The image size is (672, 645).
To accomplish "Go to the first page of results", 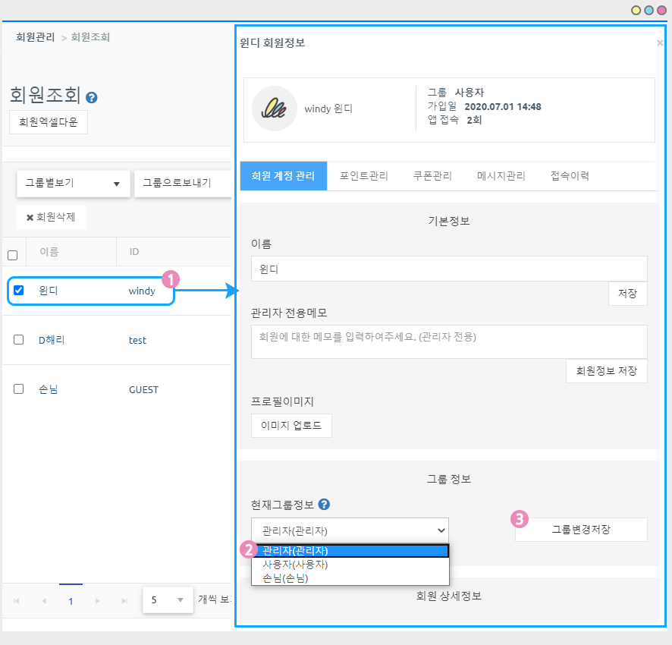I will coord(17,601).
